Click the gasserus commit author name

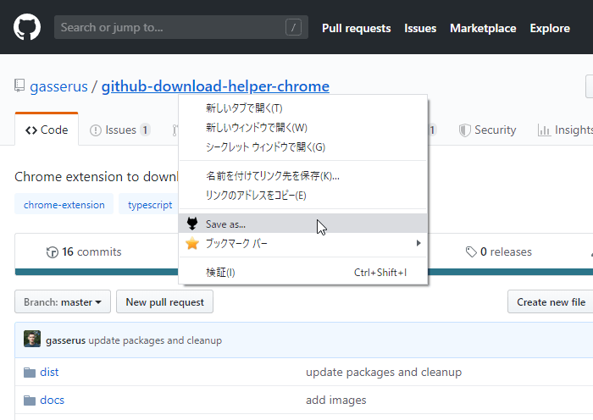click(65, 340)
